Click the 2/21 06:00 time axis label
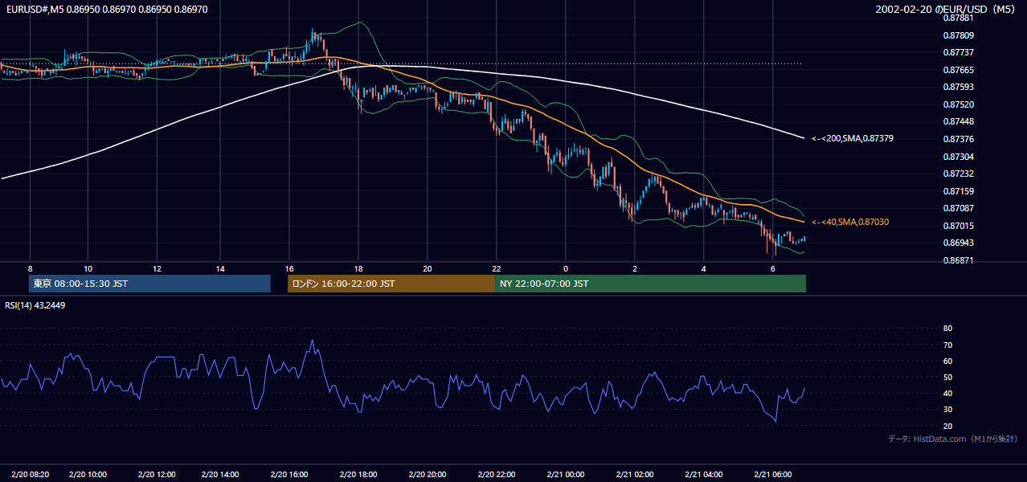 [x=773, y=474]
